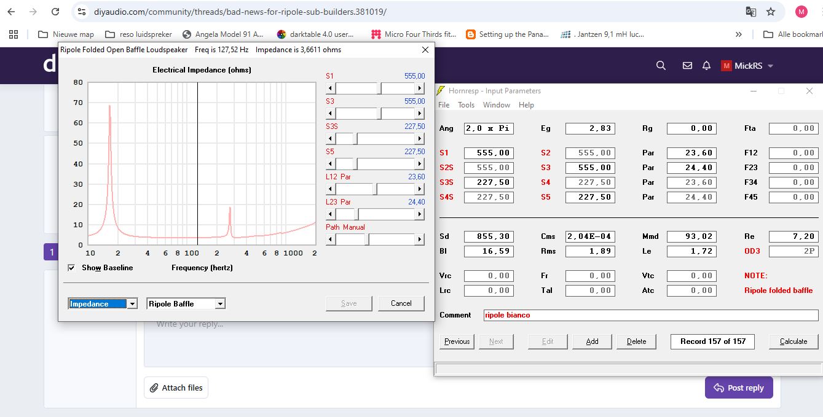Reload the diyaudio page
The height and width of the screenshot is (417, 823).
pos(55,12)
